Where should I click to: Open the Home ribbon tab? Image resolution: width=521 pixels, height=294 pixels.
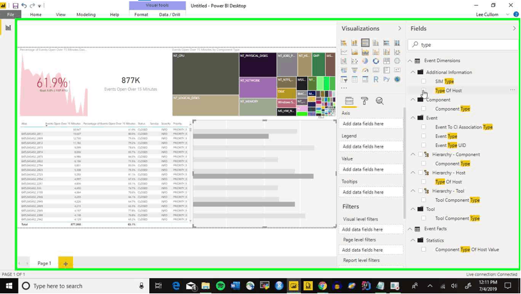click(36, 15)
